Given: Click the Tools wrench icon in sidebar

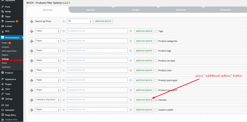Looking at the screenshot, I should 2,94.
